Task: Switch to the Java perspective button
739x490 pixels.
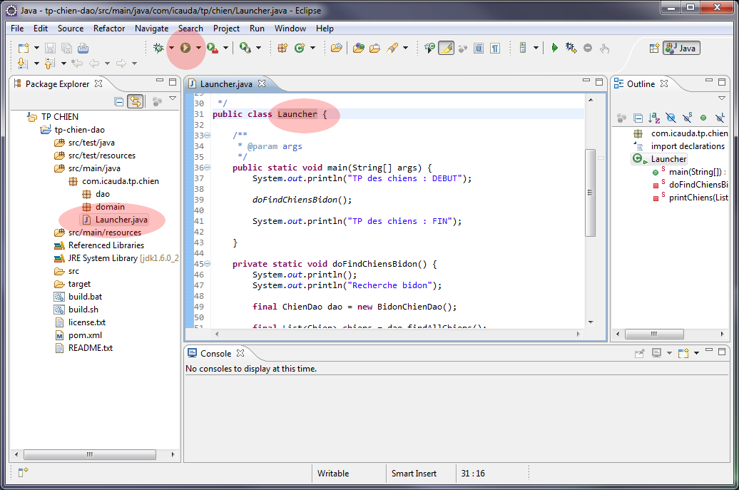Action: click(681, 48)
